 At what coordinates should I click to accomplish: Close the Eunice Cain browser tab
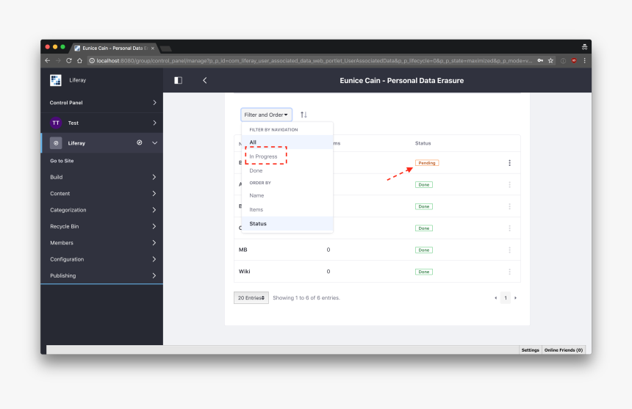153,48
